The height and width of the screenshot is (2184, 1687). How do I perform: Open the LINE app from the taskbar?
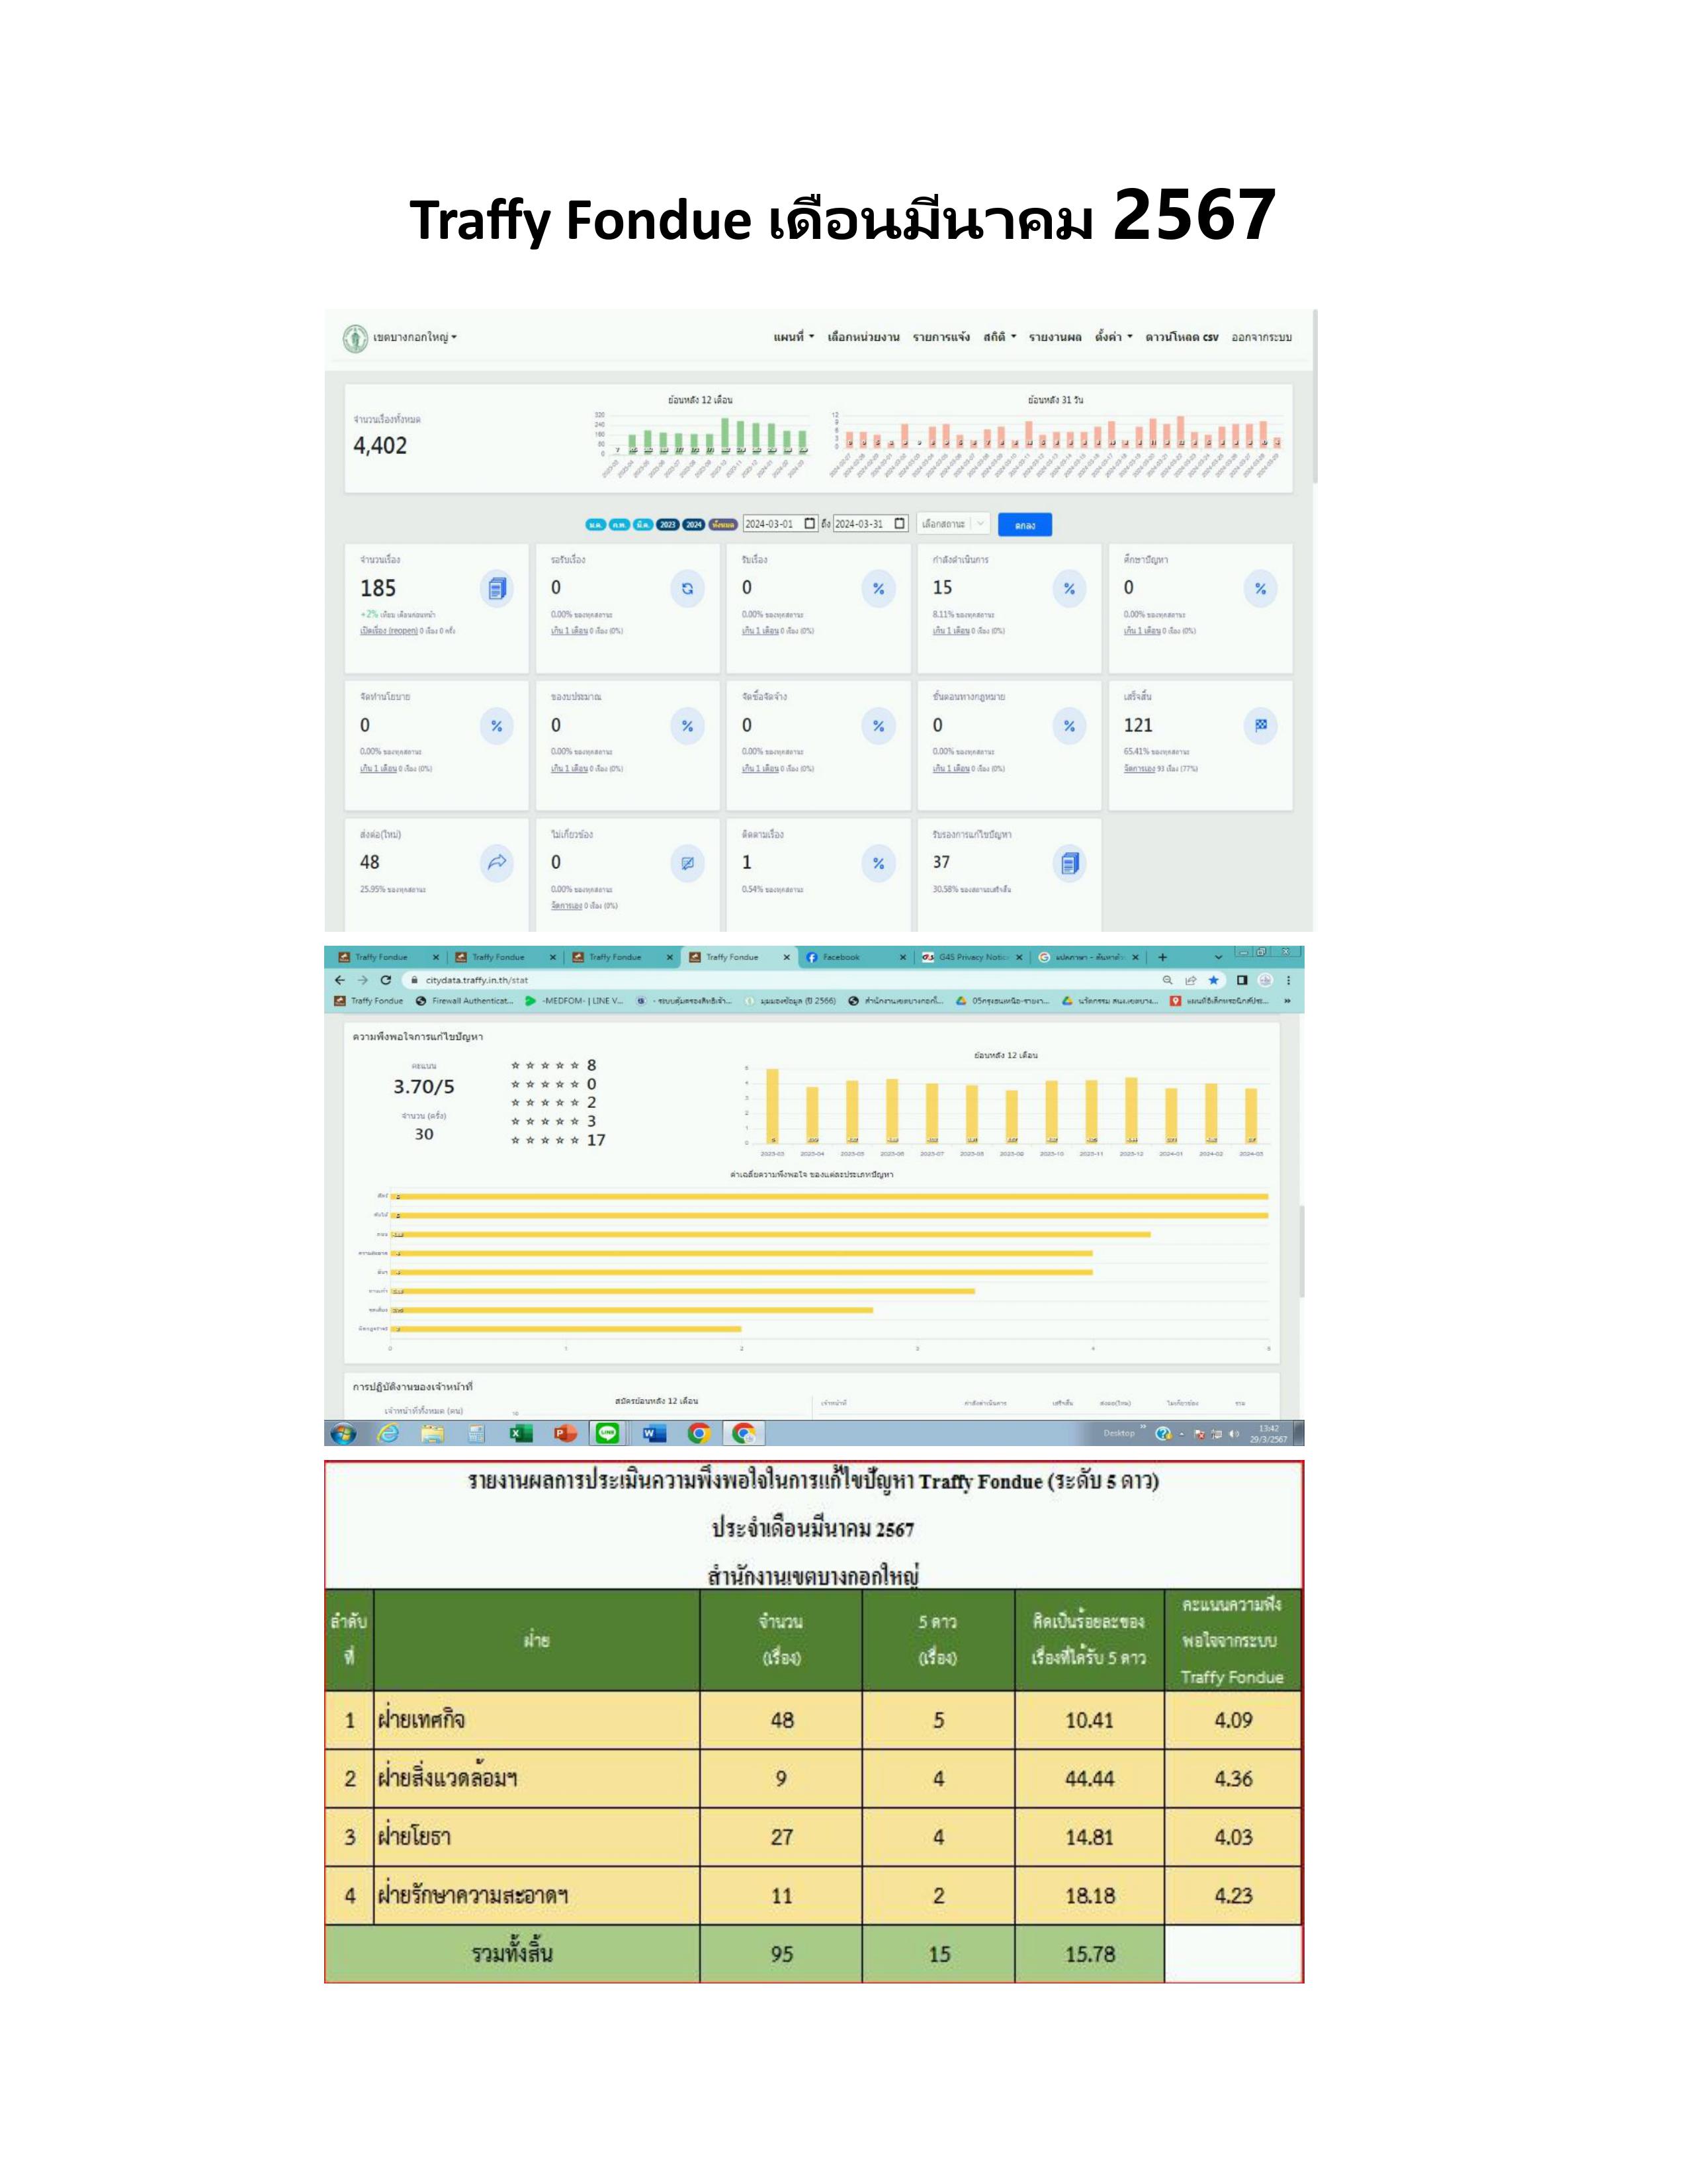(x=607, y=1434)
